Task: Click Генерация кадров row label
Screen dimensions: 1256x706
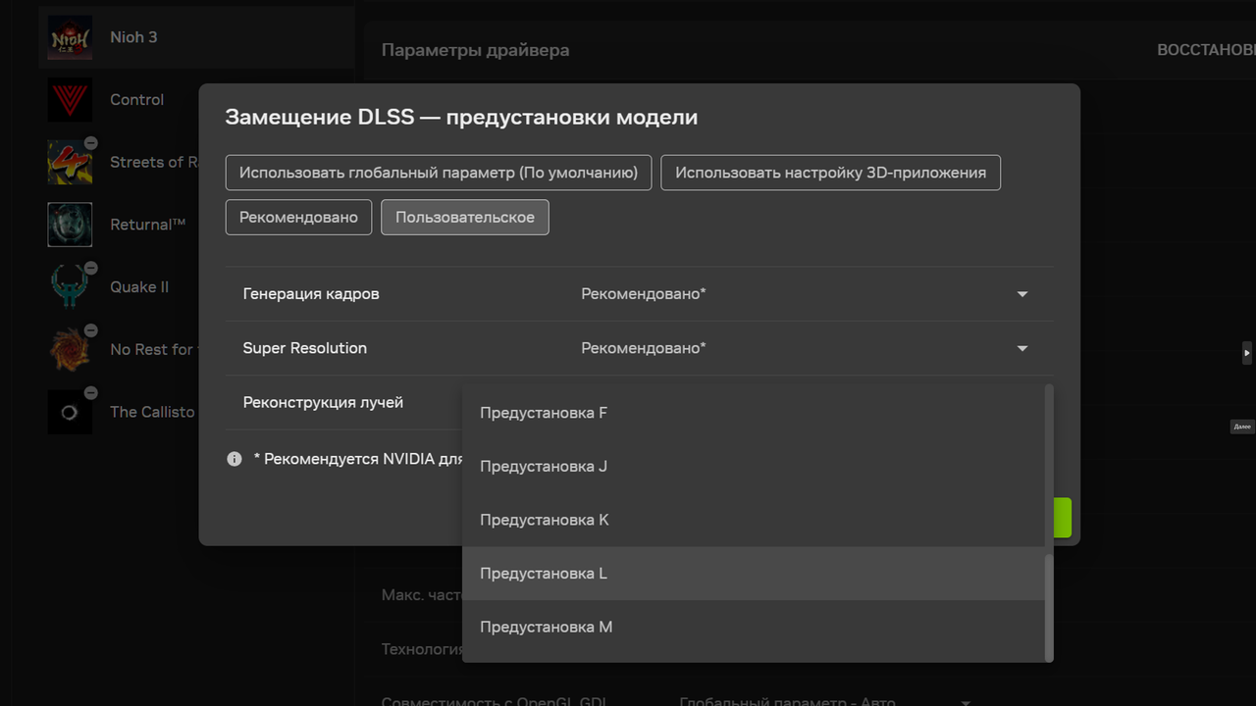Action: point(311,294)
